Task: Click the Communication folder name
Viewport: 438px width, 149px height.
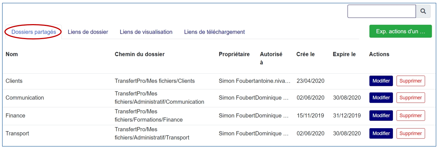Action: click(x=25, y=98)
